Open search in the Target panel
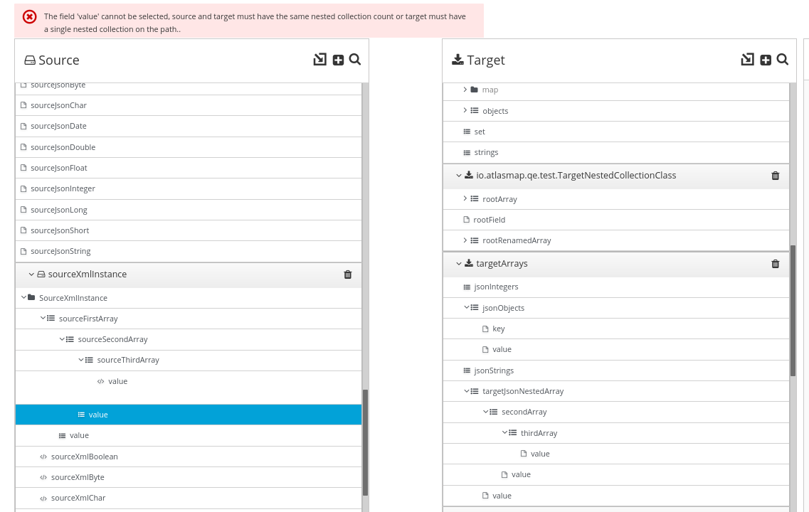 coord(783,59)
